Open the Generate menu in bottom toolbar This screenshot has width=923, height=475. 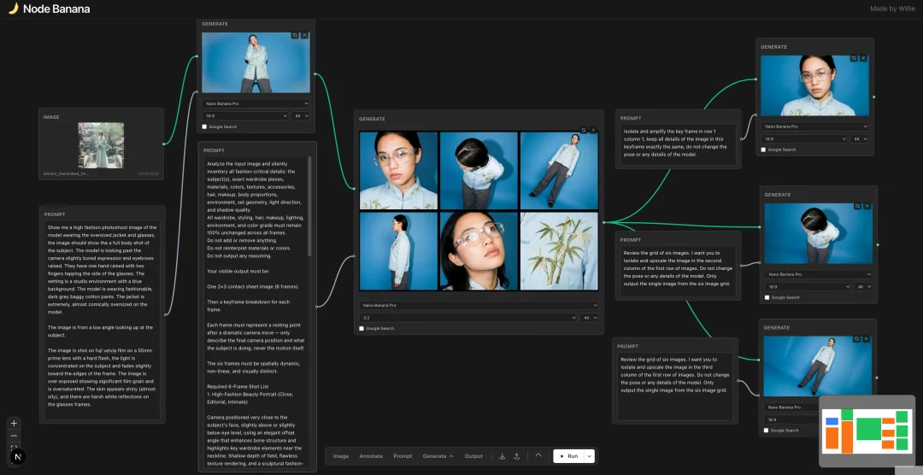point(438,456)
